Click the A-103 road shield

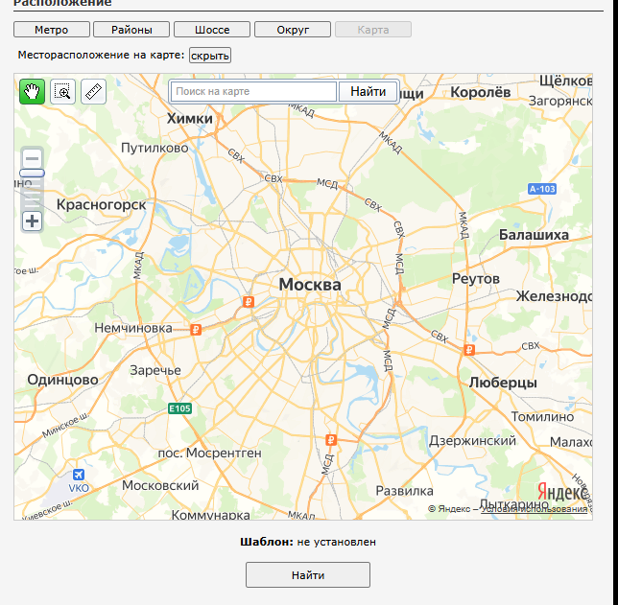coord(542,189)
